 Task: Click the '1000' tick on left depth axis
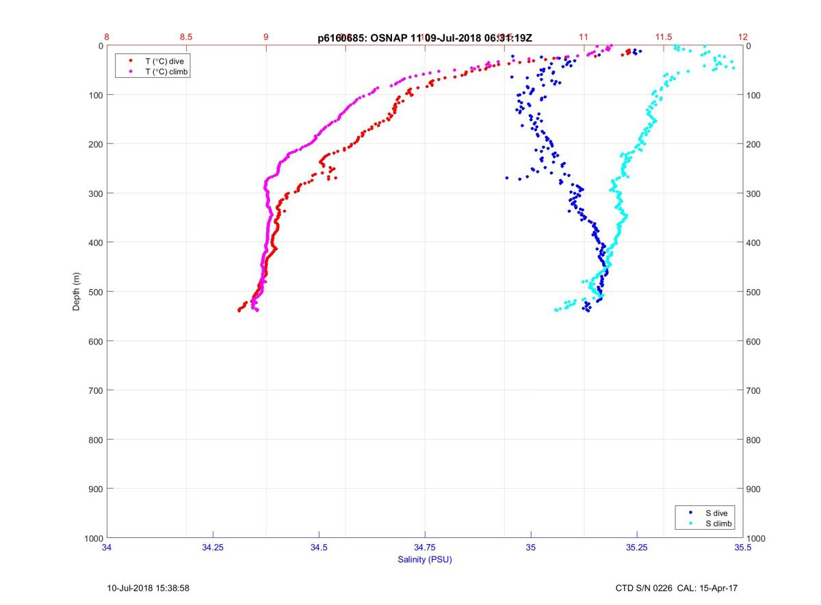[x=94, y=538]
